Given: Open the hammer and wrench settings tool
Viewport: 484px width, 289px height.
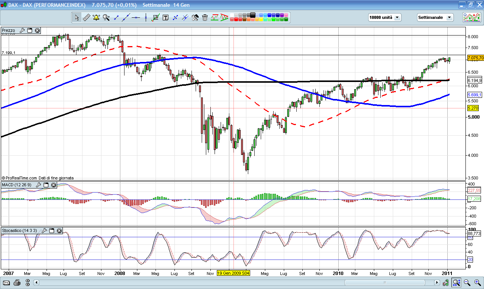Looking at the screenshot, I should [195, 17].
